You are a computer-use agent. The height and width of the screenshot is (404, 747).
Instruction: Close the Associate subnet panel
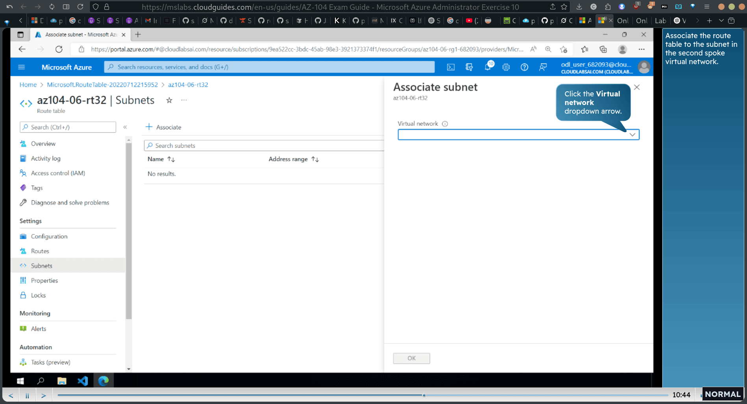(x=637, y=87)
